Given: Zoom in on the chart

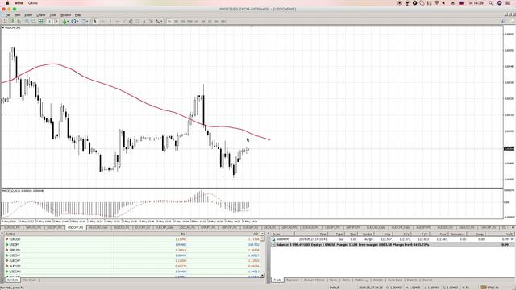Looking at the screenshot, I should (27, 22).
